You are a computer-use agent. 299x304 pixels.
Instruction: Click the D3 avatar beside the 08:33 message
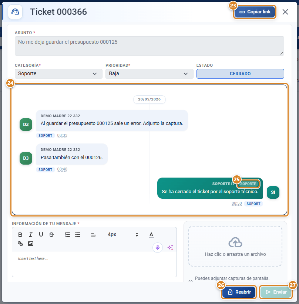[26, 125]
